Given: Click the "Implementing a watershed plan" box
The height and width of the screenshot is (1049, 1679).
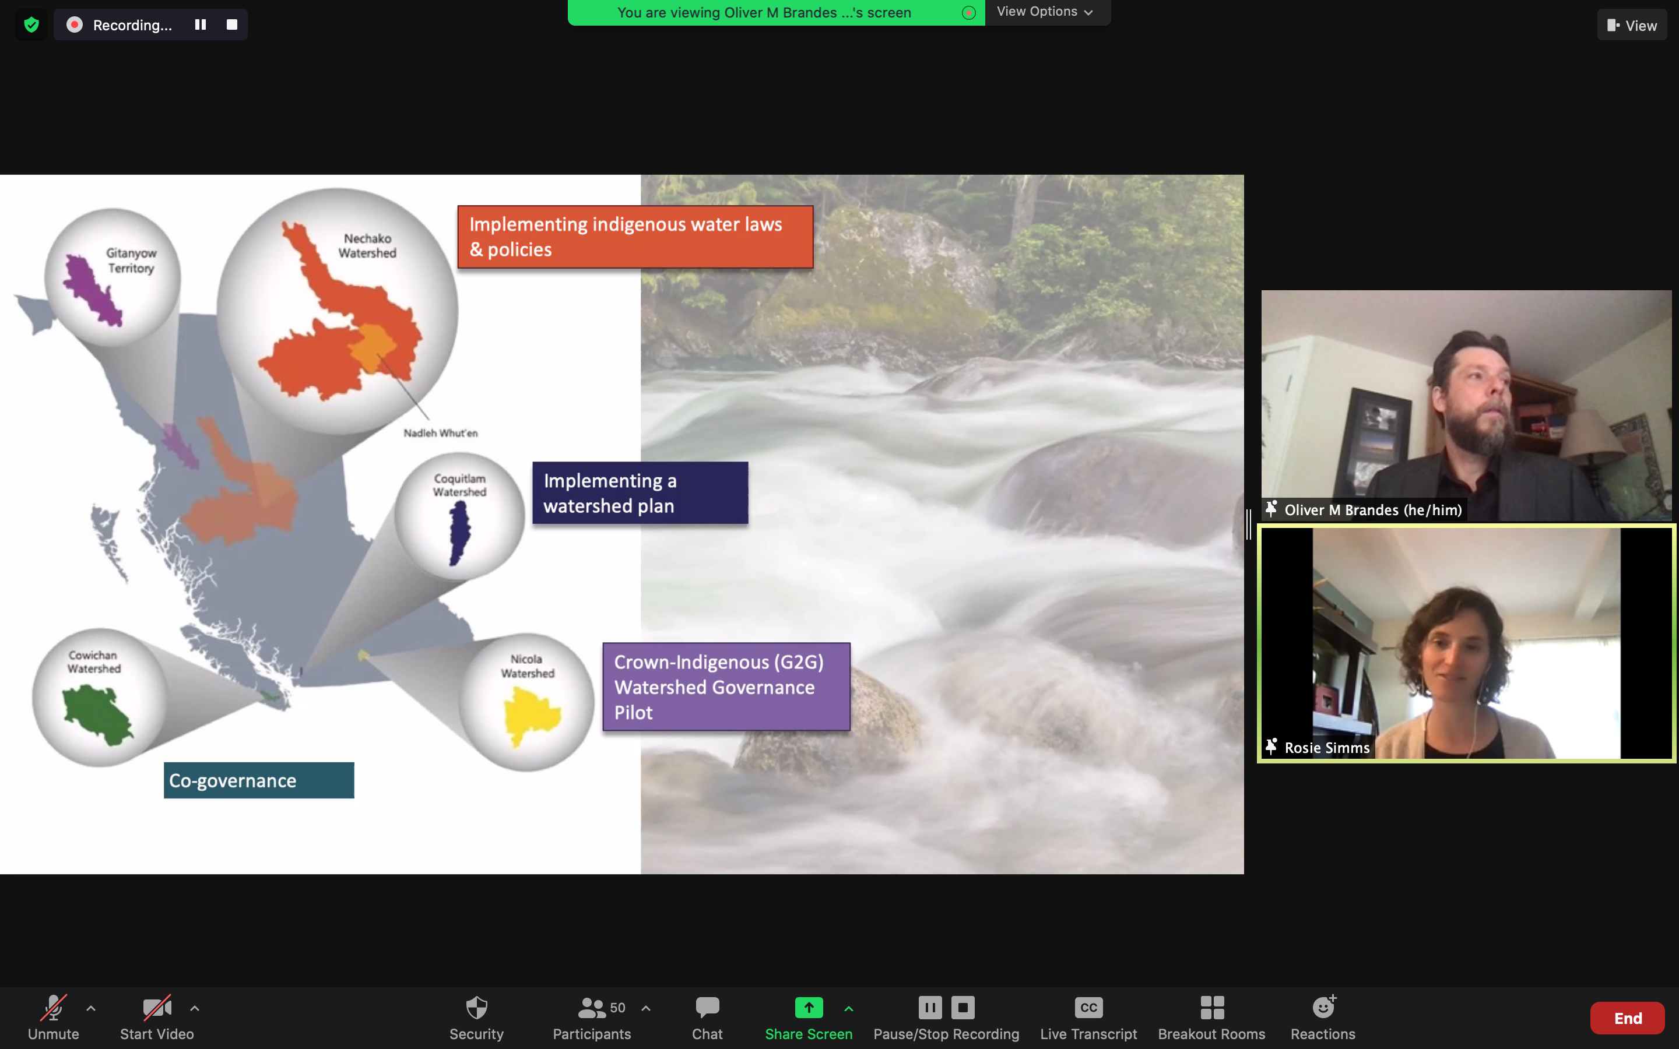Looking at the screenshot, I should 640,493.
